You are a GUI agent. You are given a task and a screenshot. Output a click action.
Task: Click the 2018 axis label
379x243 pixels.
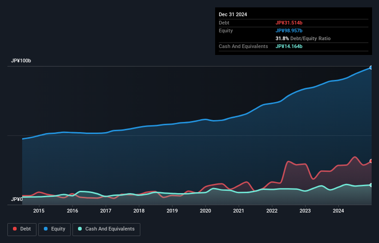tap(139, 211)
